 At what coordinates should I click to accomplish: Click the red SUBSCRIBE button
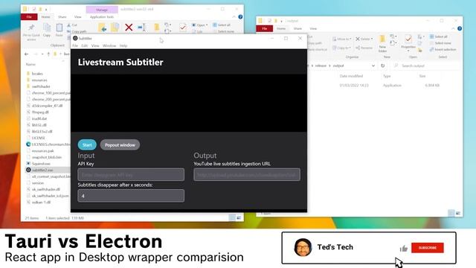[x=428, y=248]
